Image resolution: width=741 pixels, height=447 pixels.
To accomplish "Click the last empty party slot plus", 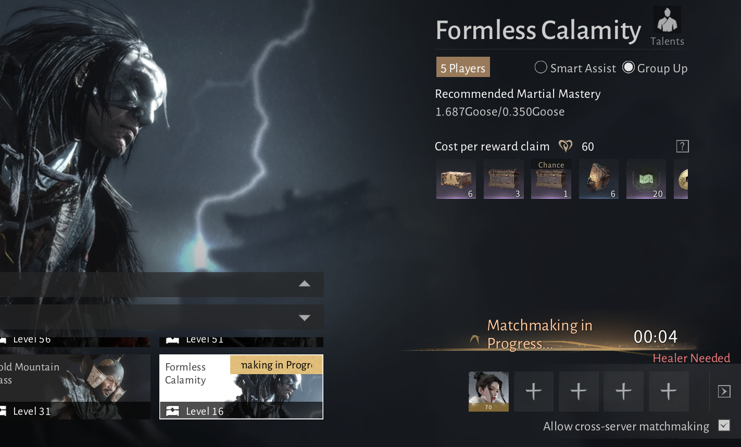I will tap(669, 391).
